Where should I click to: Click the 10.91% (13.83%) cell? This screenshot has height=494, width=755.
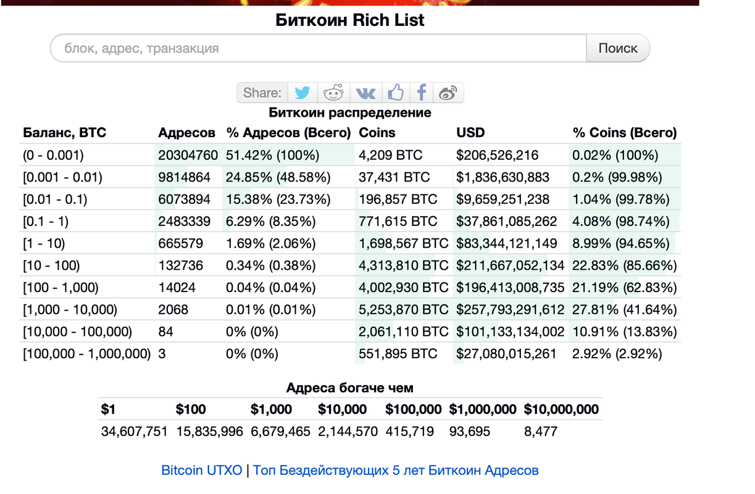[625, 332]
